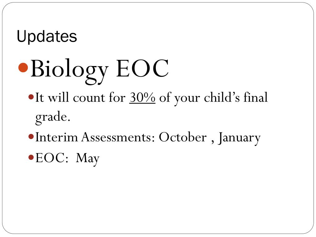Click 'EOC' in the large heading
Viewport: 316px width, 237px height.
pos(142,69)
